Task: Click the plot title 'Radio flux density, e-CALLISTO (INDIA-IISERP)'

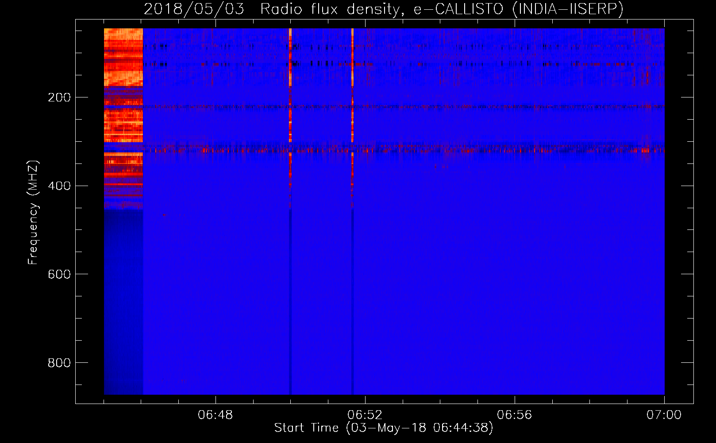Action: tap(442, 9)
